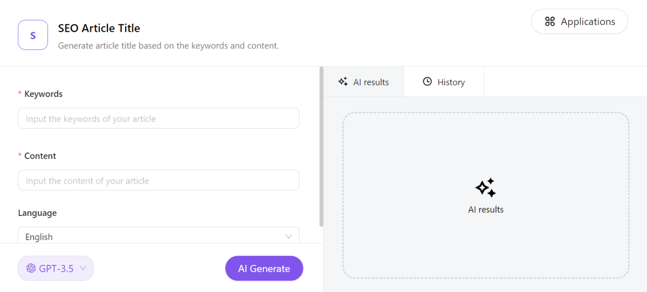Open the Applications button label
The width and height of the screenshot is (647, 292).
pos(588,21)
